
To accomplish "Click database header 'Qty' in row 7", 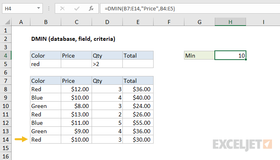I will coord(107,81).
